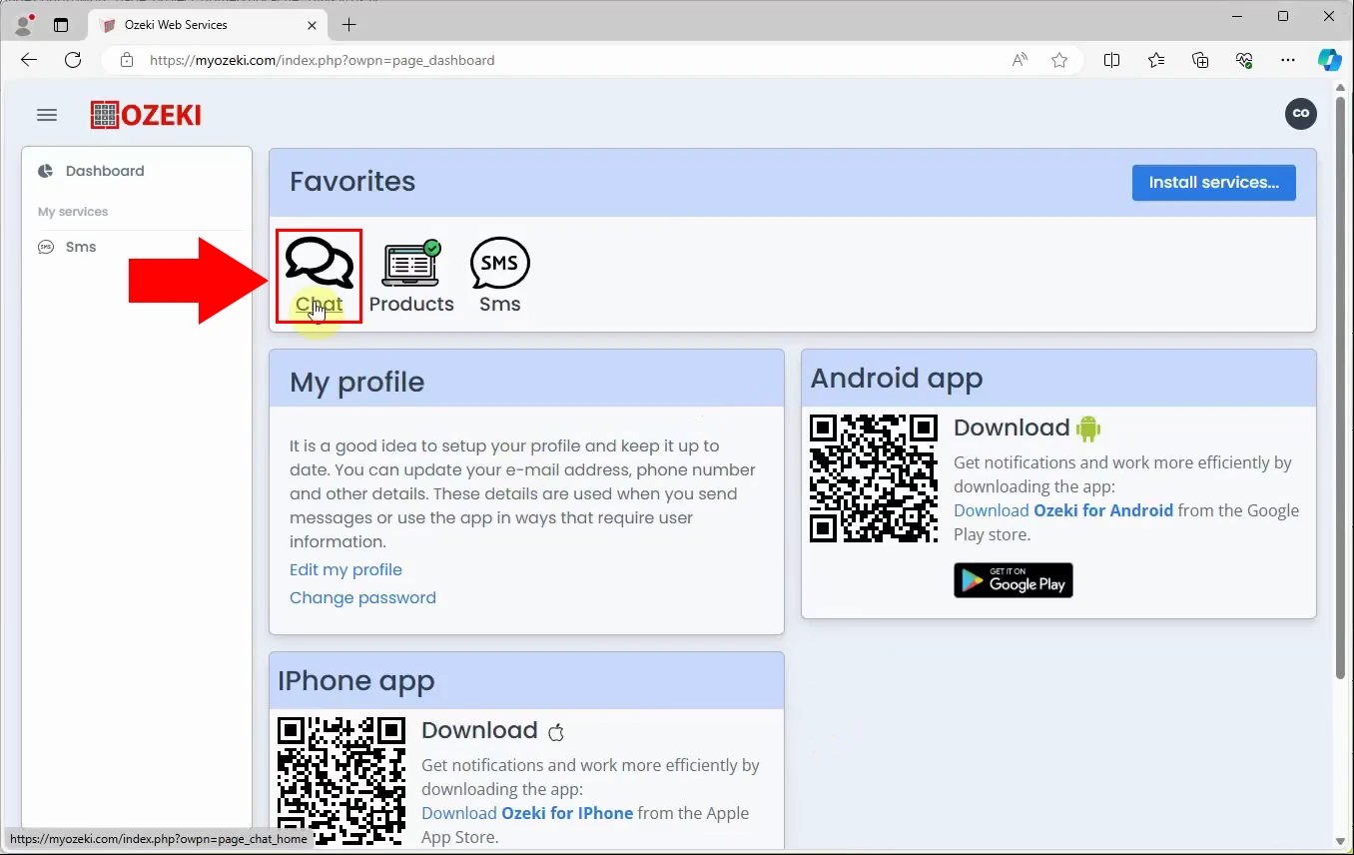Open the tab actions menu icon
The width and height of the screenshot is (1354, 855).
pyautogui.click(x=61, y=25)
